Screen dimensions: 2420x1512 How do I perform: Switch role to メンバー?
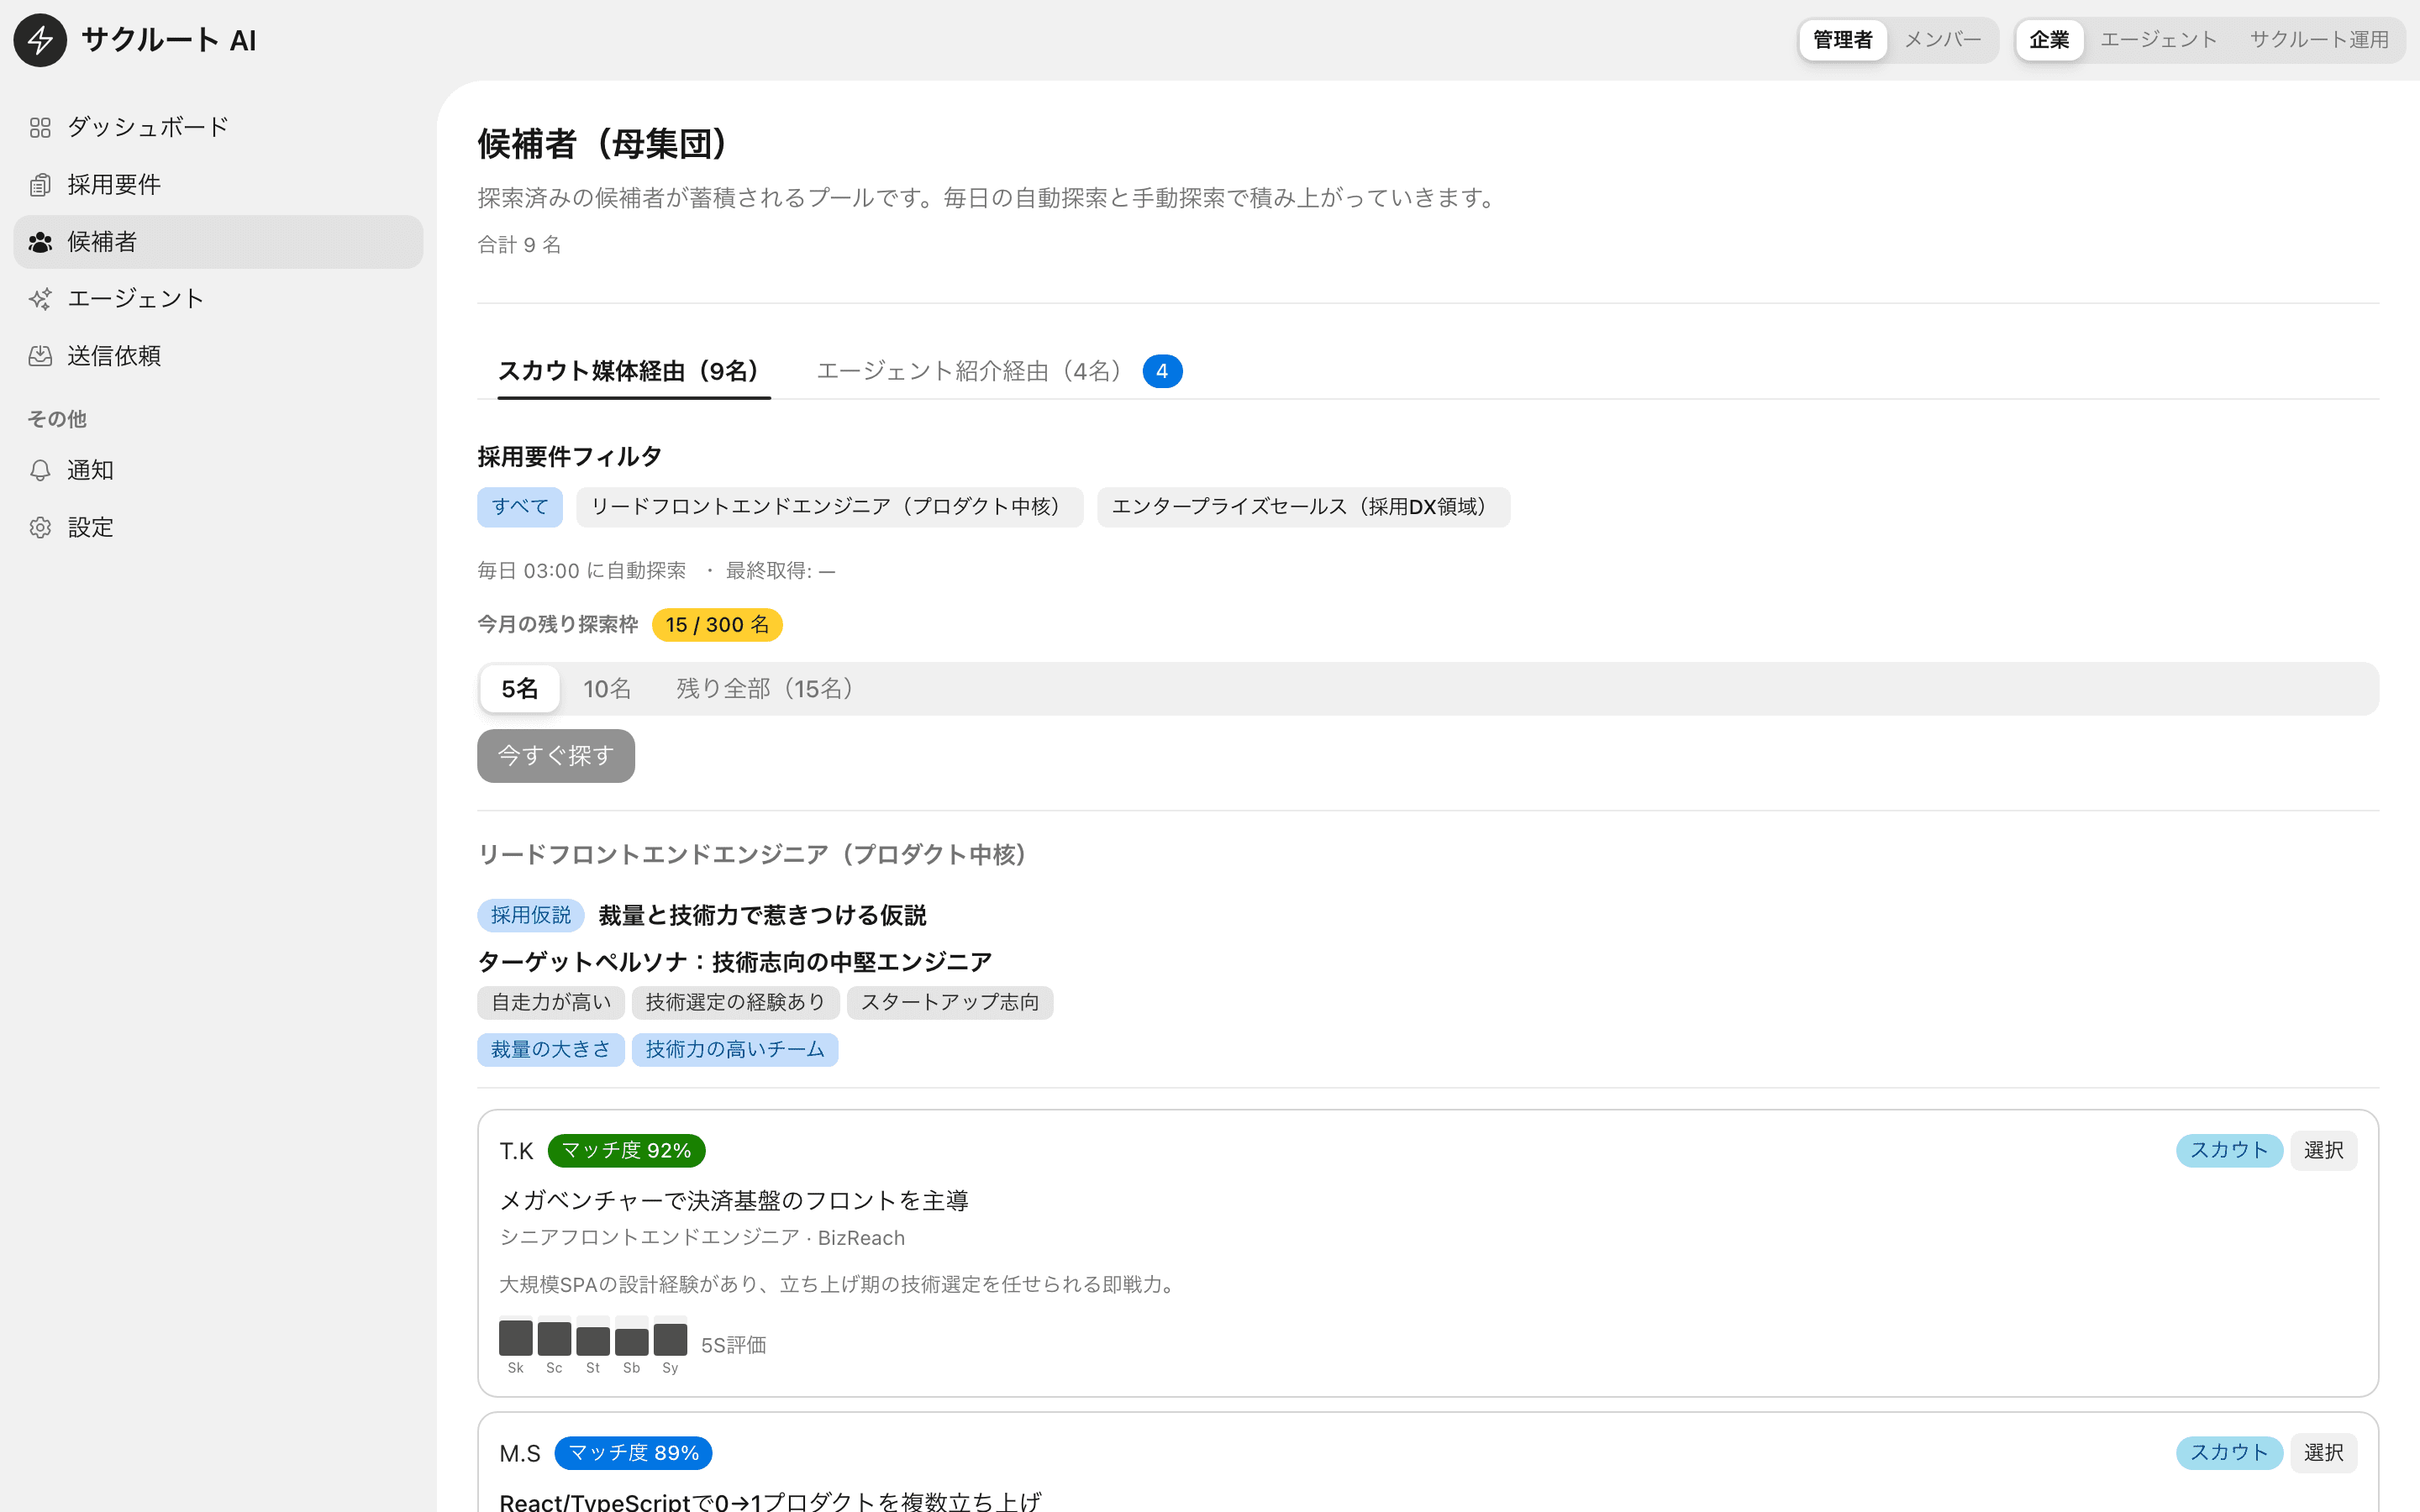(x=1942, y=40)
